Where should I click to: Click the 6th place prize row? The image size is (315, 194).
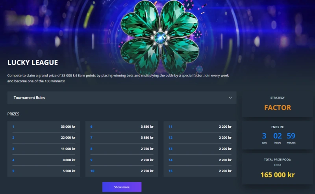tap(122, 127)
